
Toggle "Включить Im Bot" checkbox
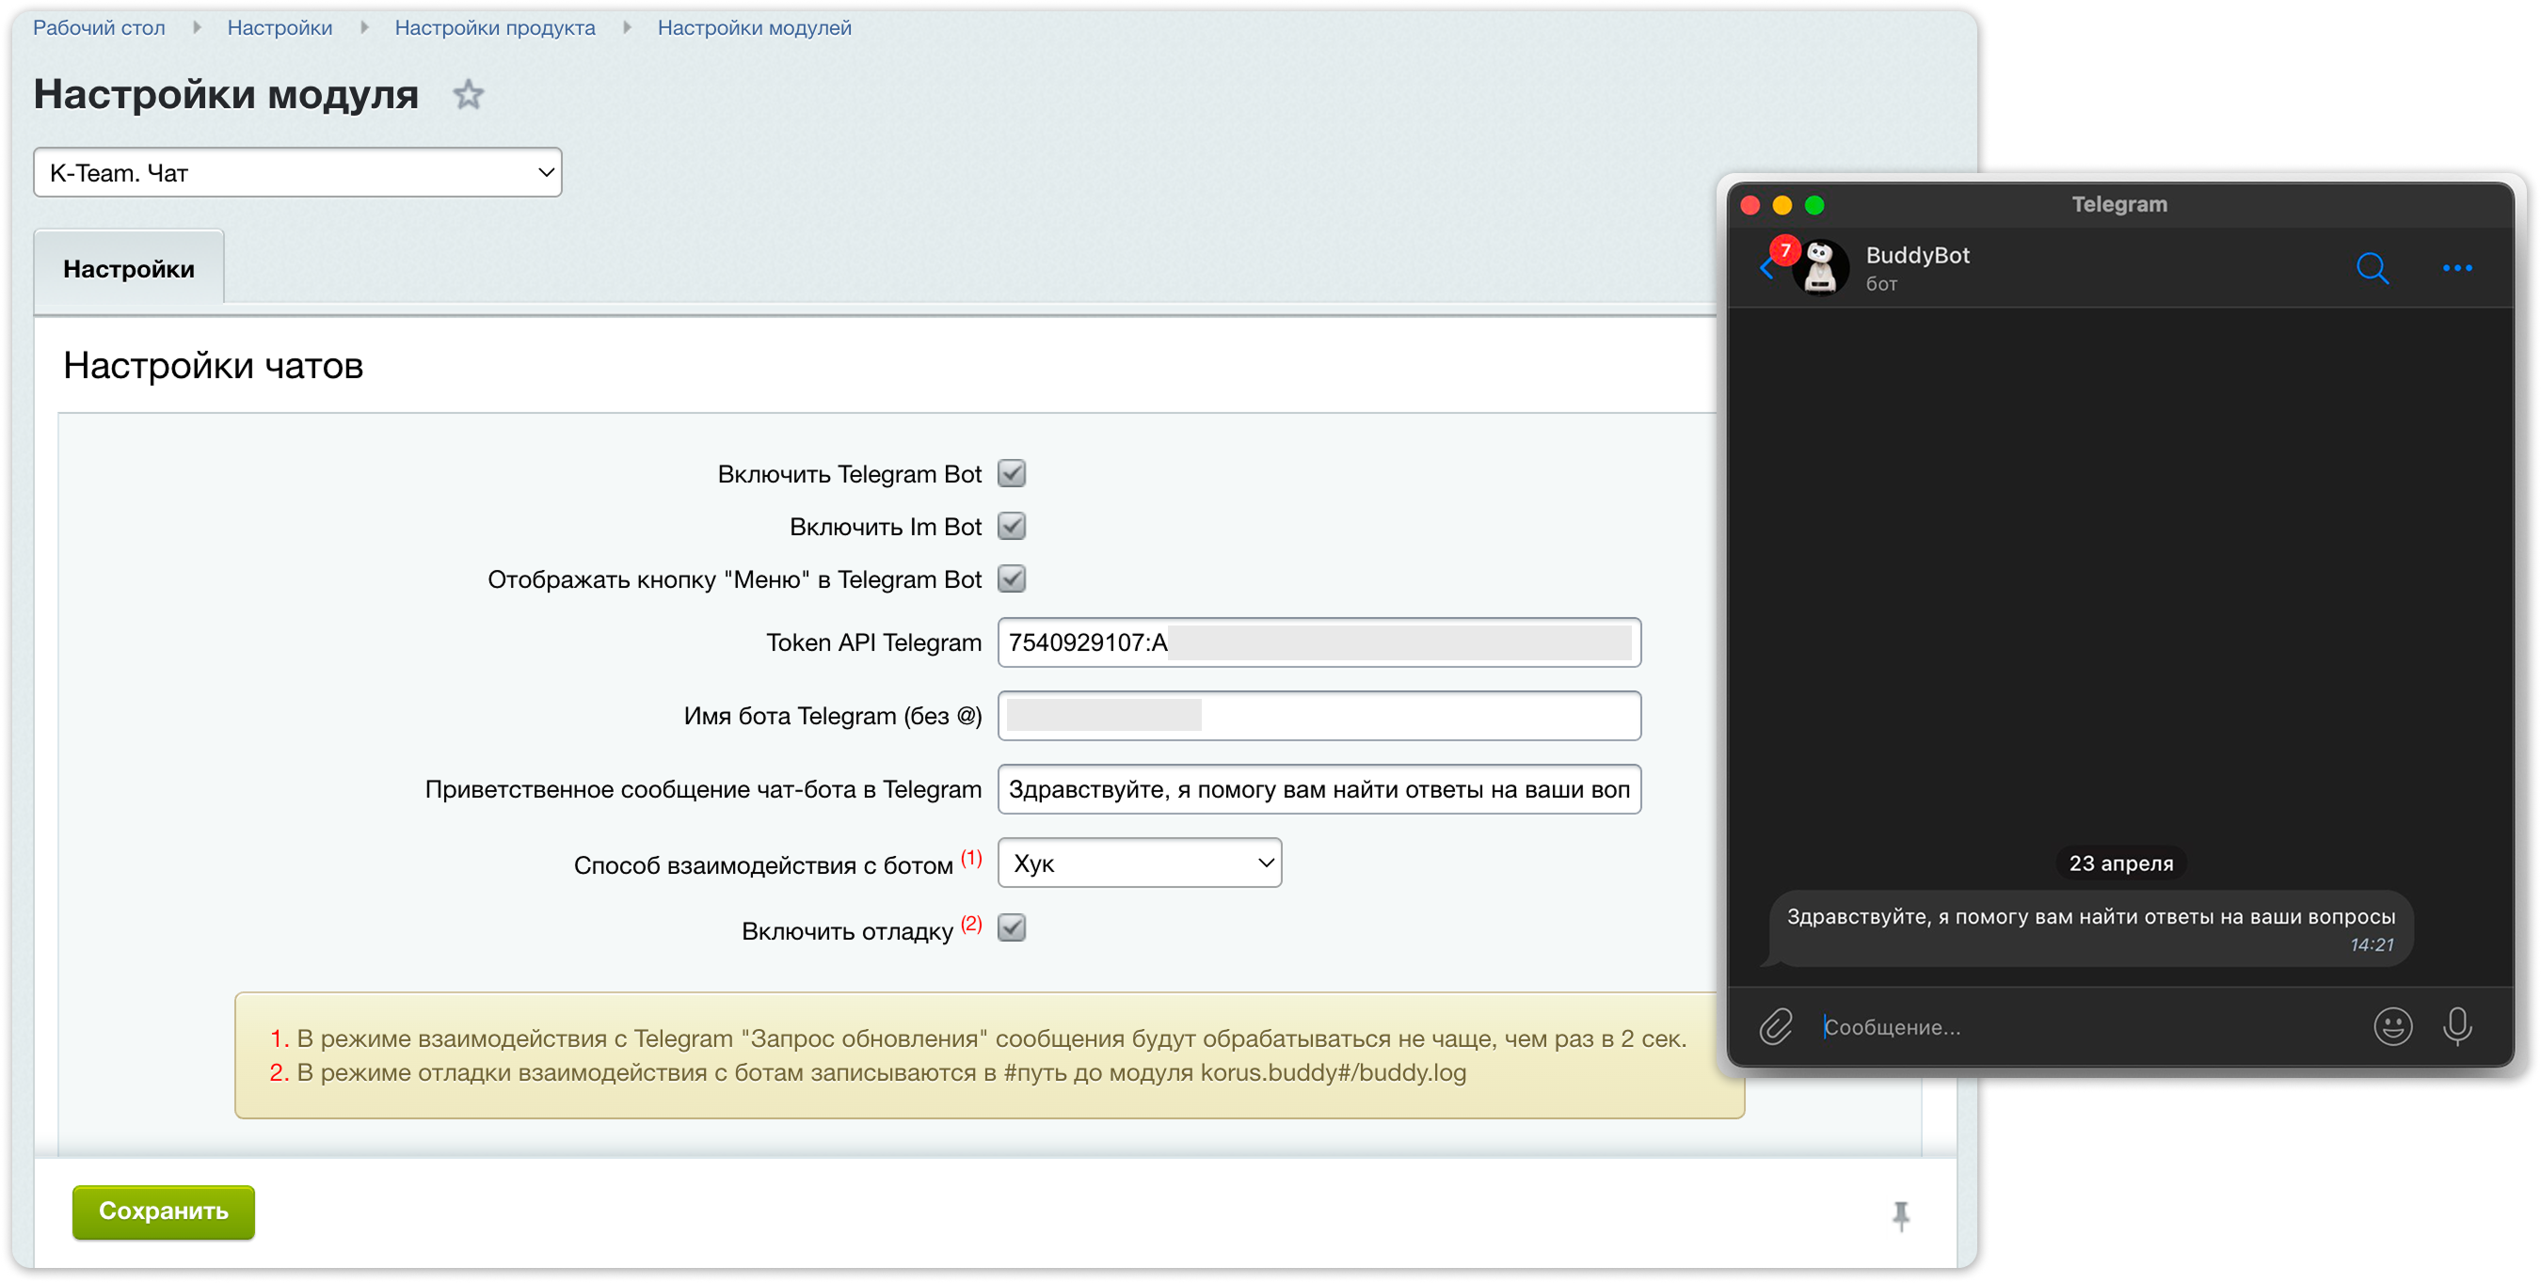tap(1011, 527)
